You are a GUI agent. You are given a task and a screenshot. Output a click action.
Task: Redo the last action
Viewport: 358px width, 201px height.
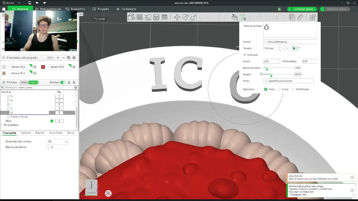click(x=44, y=3)
